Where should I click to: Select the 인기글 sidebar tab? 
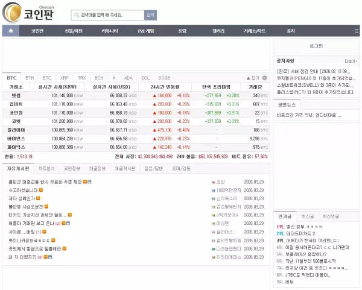(x=285, y=216)
